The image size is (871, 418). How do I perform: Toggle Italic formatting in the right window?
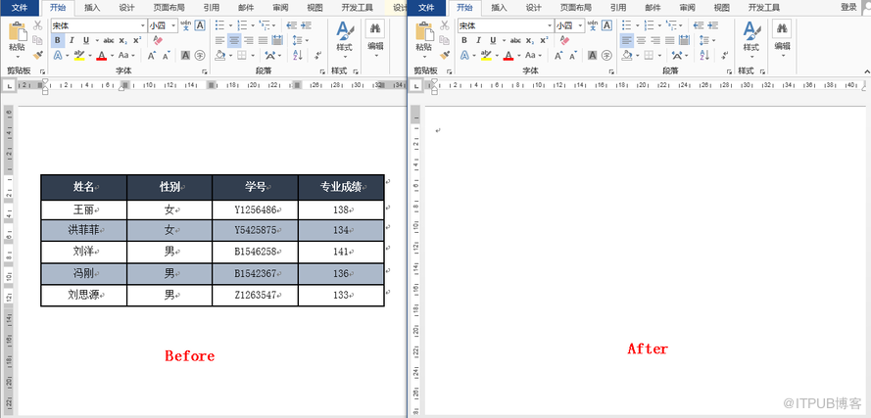click(x=478, y=40)
